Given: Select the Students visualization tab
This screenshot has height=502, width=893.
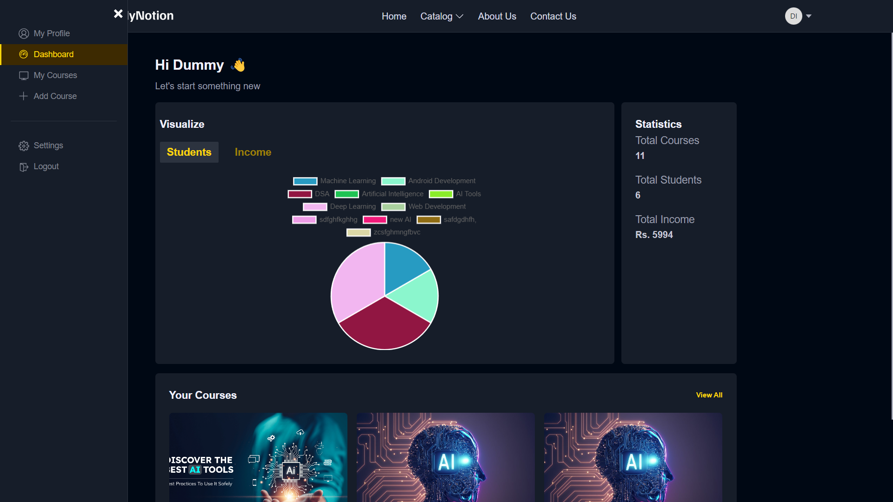Looking at the screenshot, I should pyautogui.click(x=189, y=152).
